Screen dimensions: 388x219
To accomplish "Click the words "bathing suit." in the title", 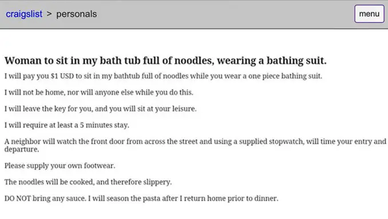I will (x=296, y=61).
